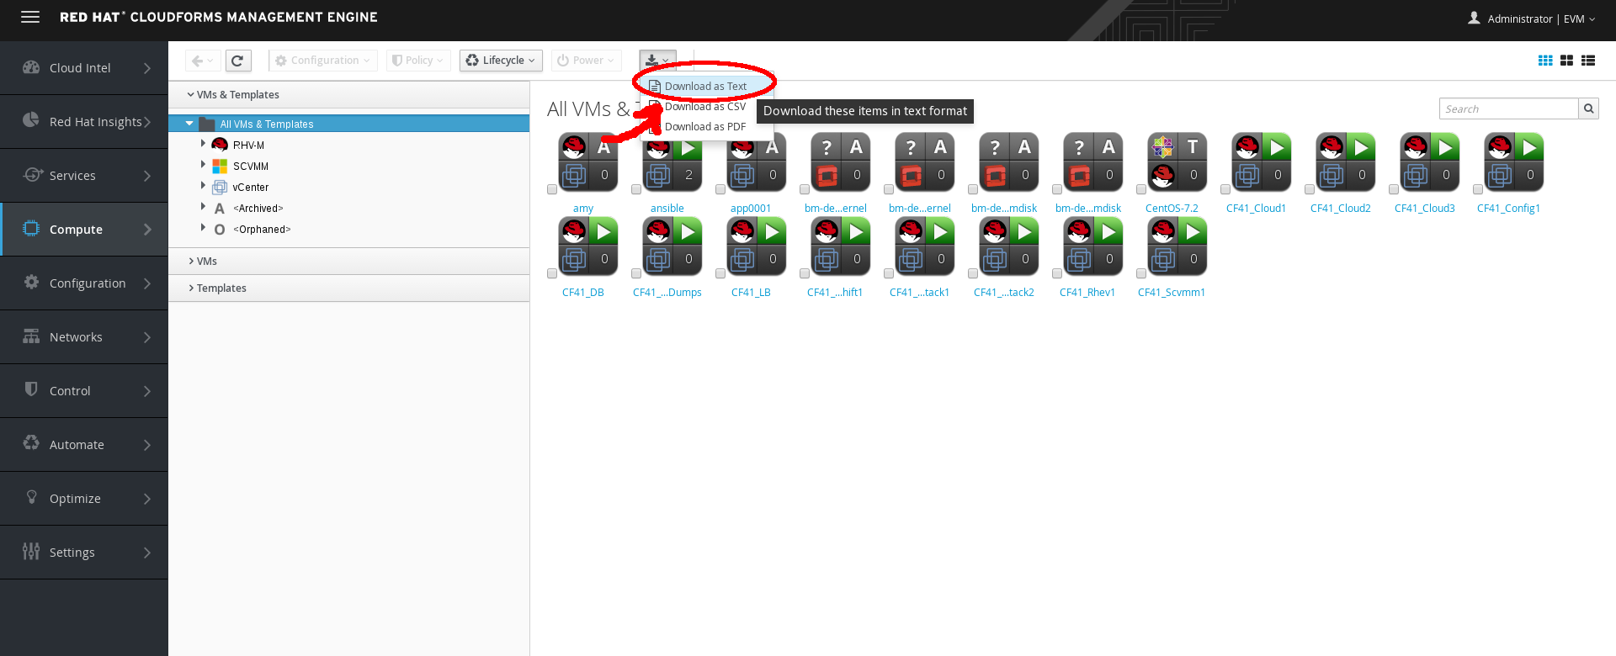
Task: Open the CF41_LB link
Action: (x=751, y=293)
